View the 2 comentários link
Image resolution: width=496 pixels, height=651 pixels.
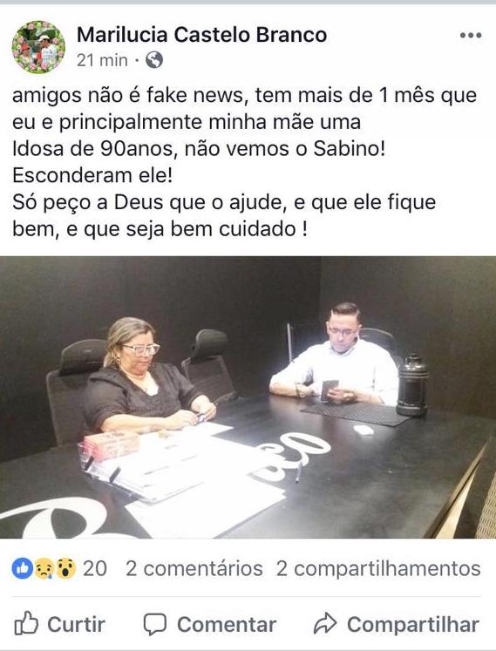[194, 568]
